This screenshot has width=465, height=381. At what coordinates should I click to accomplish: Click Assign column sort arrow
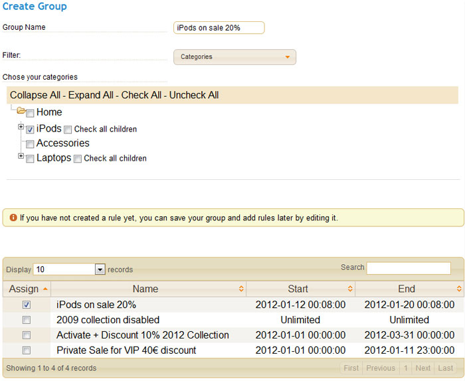(x=45, y=289)
